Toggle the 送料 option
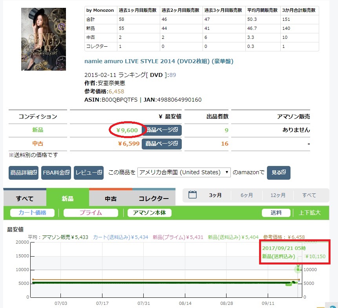 pos(276,213)
